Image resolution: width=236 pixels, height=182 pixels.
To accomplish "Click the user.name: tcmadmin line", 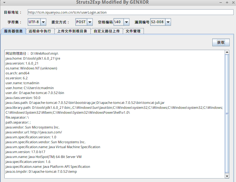I will pos(23,83).
